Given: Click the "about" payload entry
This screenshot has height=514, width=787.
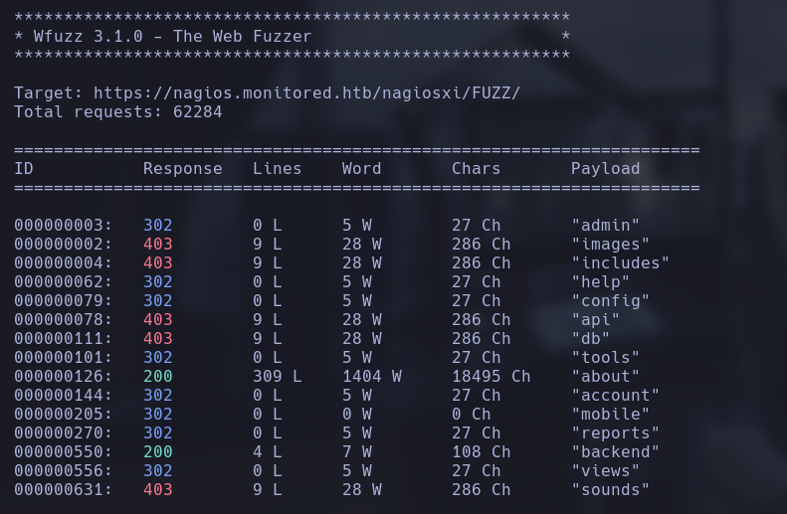Looking at the screenshot, I should click(605, 377).
